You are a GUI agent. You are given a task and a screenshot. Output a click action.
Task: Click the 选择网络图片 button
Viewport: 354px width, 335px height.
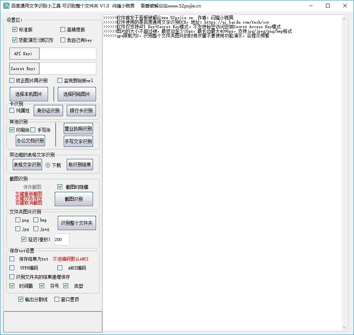(77, 94)
